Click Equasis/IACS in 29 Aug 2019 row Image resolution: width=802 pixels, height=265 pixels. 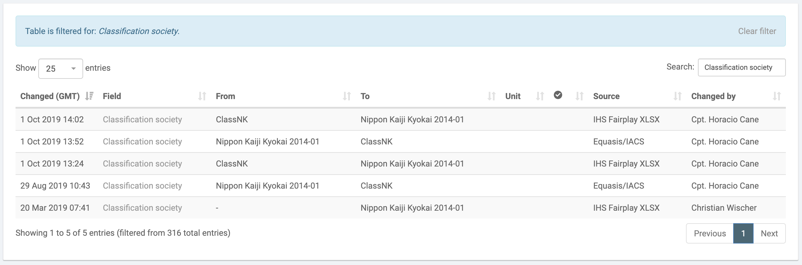click(618, 186)
